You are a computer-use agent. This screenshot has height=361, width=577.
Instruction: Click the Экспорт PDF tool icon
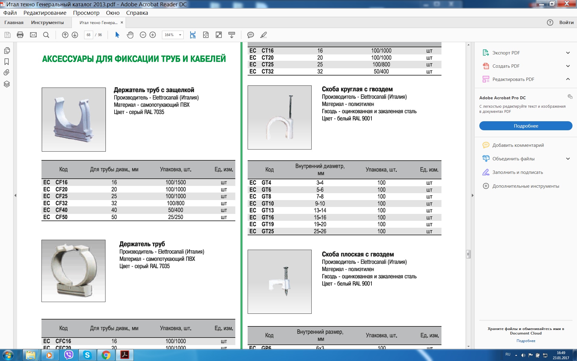pyautogui.click(x=486, y=53)
